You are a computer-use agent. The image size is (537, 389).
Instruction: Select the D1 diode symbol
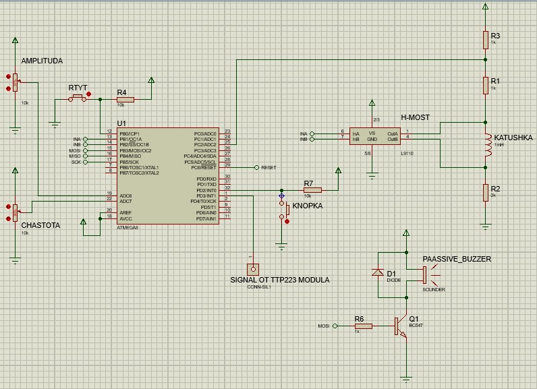pyautogui.click(x=378, y=273)
